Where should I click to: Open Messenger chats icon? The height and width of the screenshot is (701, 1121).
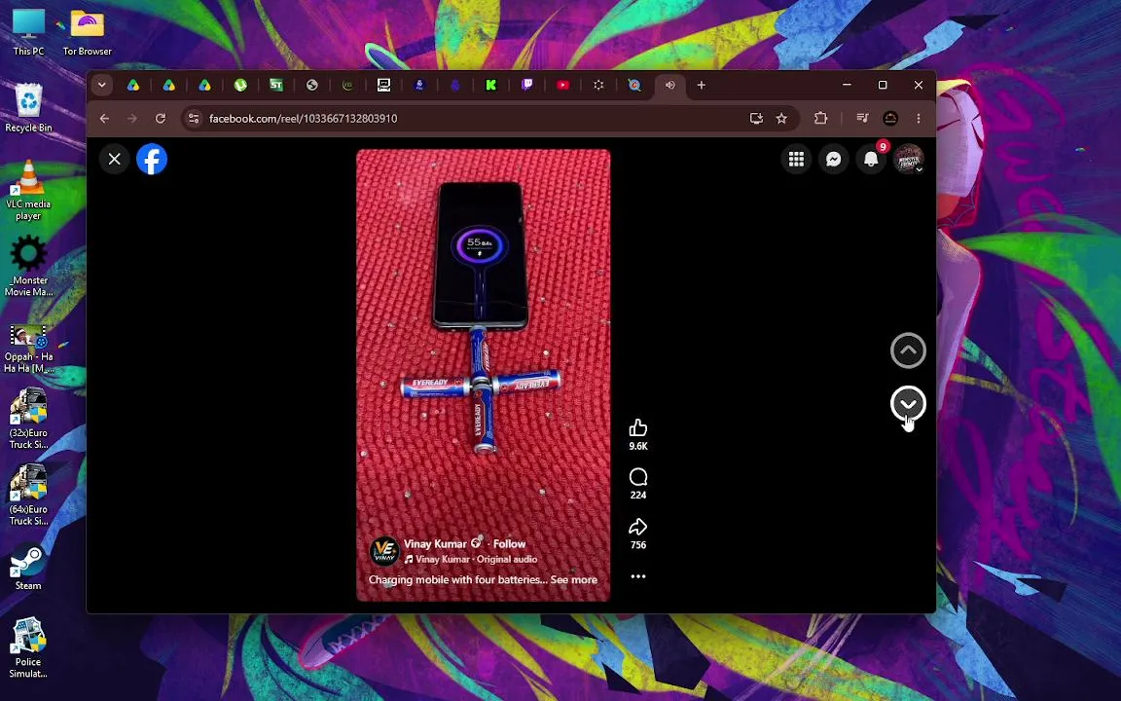click(x=834, y=159)
